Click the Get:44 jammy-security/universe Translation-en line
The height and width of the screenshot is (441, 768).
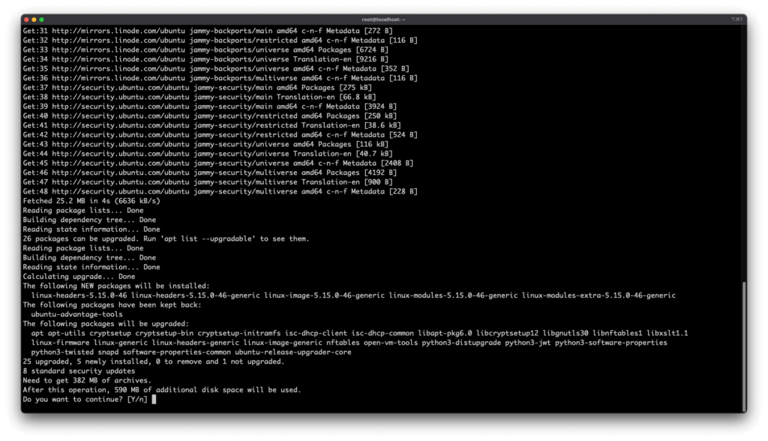click(x=208, y=154)
